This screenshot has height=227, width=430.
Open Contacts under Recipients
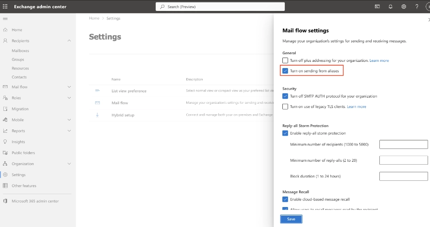coord(19,77)
